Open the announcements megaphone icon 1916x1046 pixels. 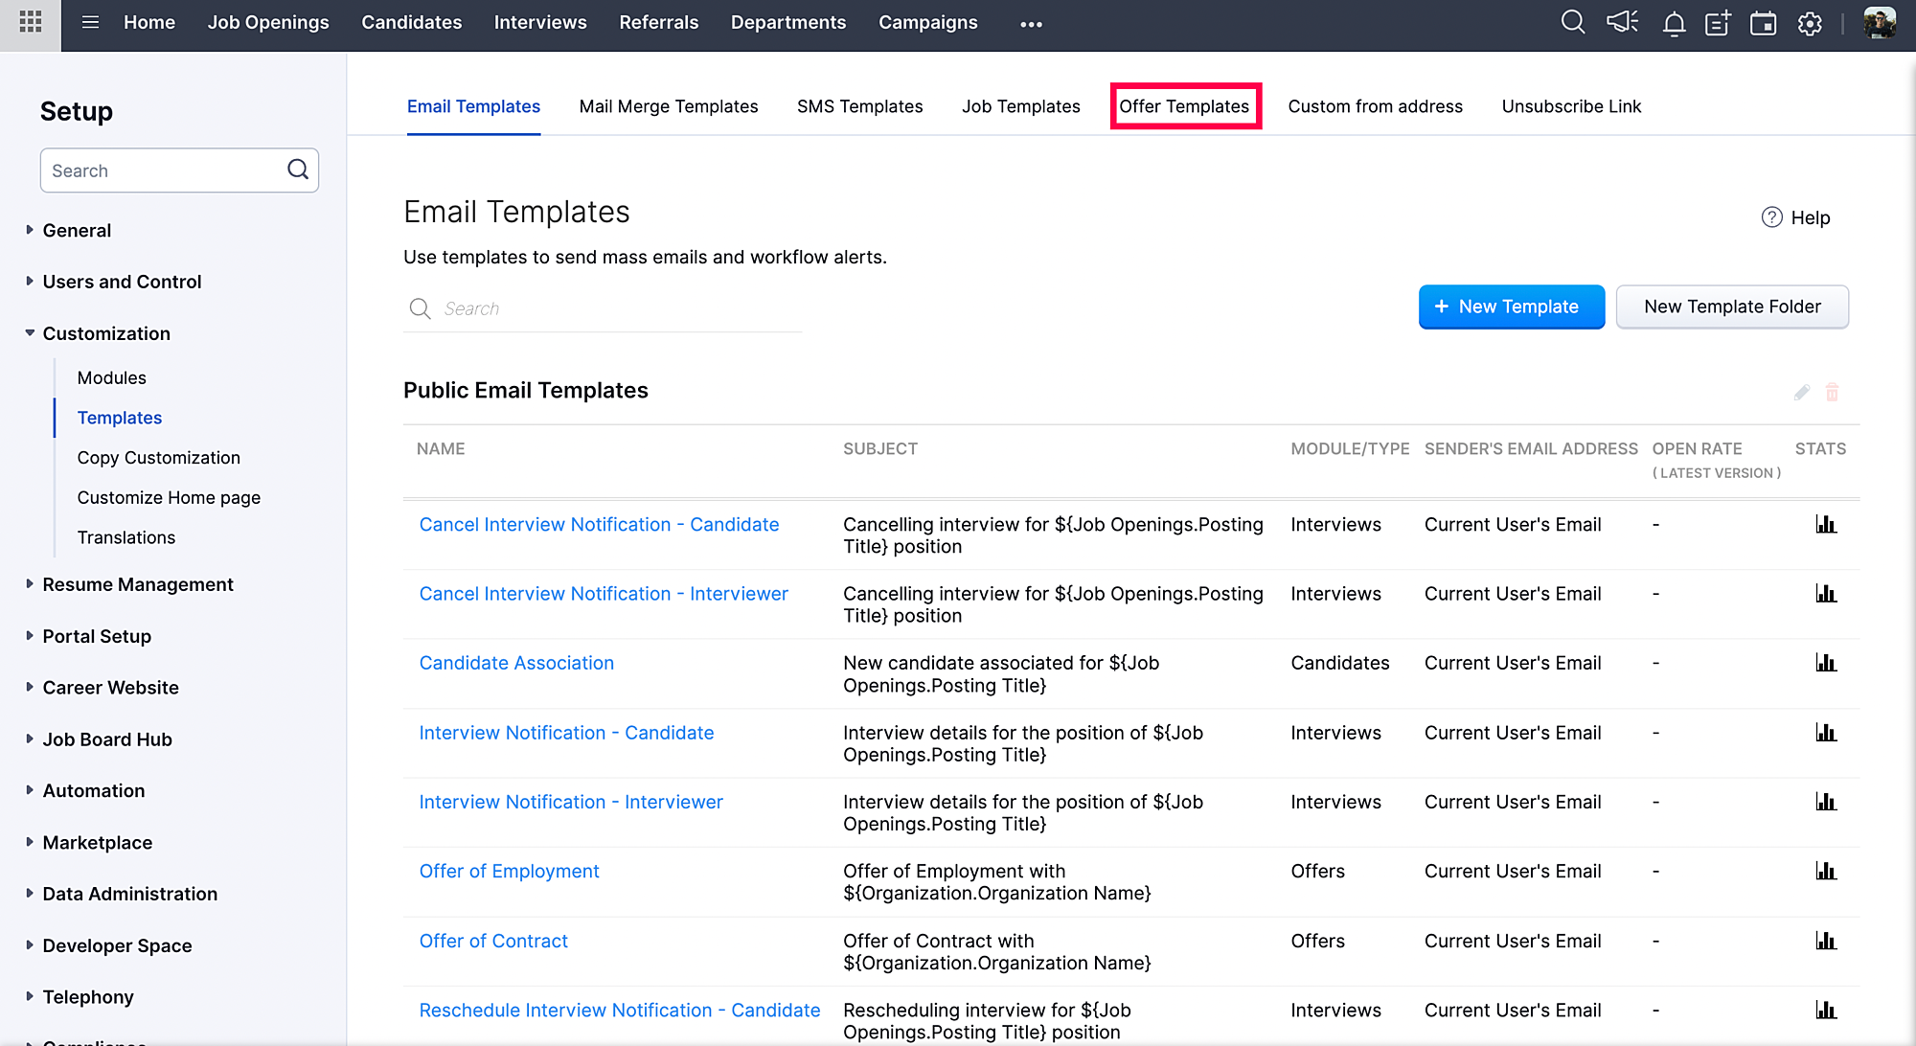click(1622, 22)
